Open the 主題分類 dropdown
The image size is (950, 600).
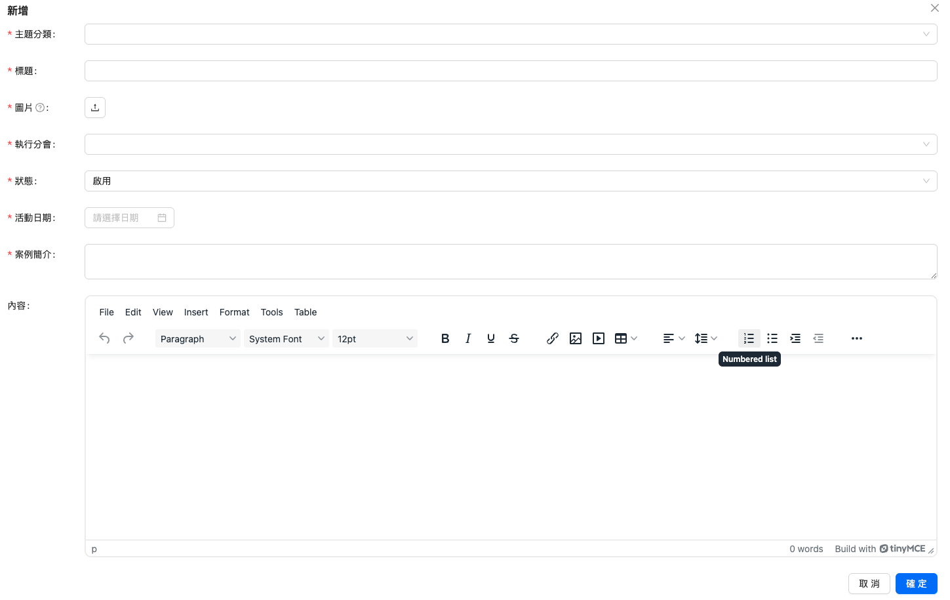click(x=510, y=34)
